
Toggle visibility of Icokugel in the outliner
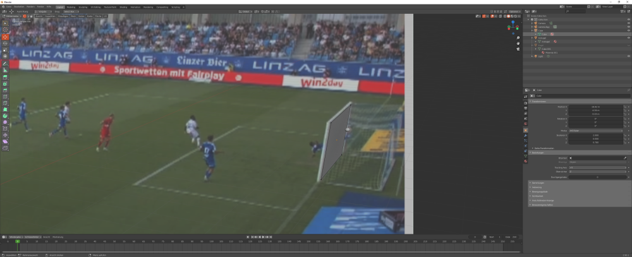tap(628, 38)
